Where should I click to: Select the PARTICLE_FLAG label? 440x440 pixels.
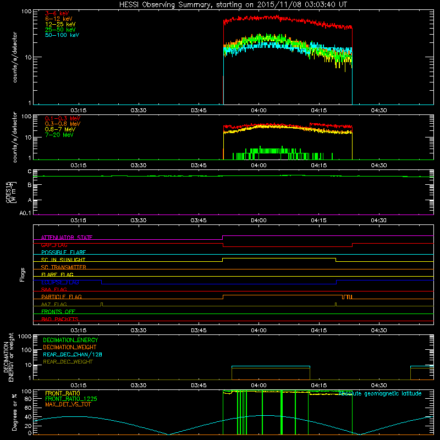[62, 297]
